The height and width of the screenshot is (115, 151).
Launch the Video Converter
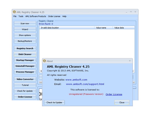click(x=25, y=79)
